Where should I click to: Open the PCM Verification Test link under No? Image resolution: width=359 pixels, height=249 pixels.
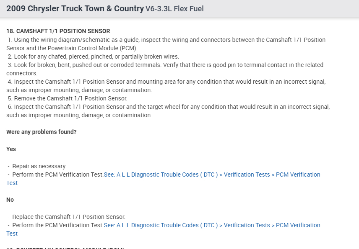[212, 225]
